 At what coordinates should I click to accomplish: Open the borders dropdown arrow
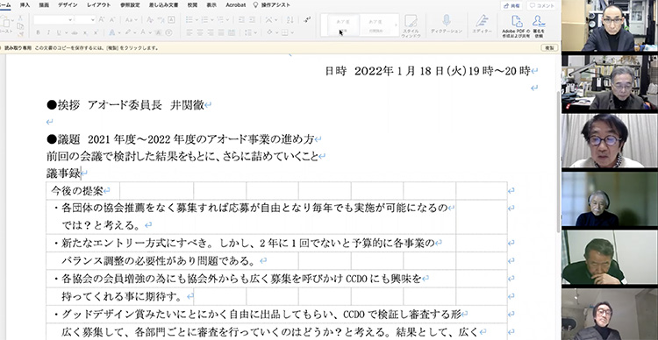(292, 32)
